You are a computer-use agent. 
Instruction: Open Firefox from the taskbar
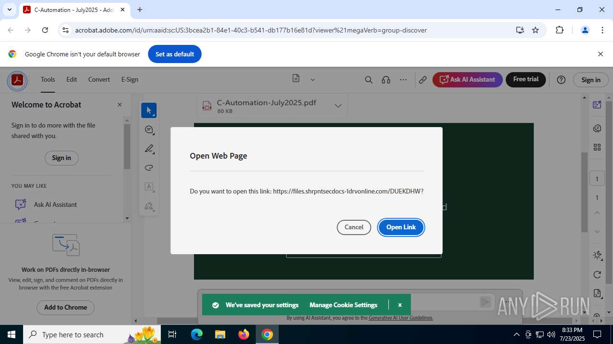244,334
